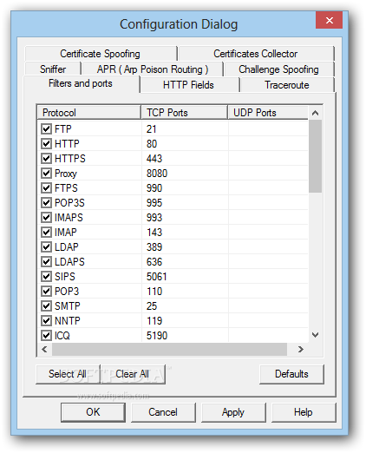Viewport: 366px width, 453px height.
Task: Select TCP port value 119
Action: pos(154,320)
